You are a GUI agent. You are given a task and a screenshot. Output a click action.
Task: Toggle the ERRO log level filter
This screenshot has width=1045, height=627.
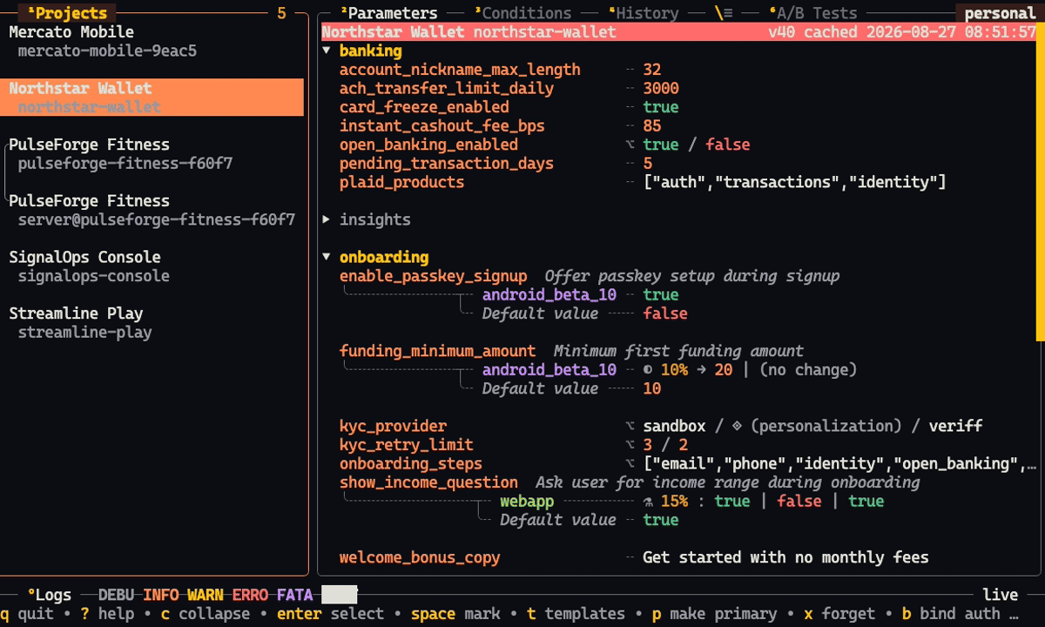pos(250,595)
